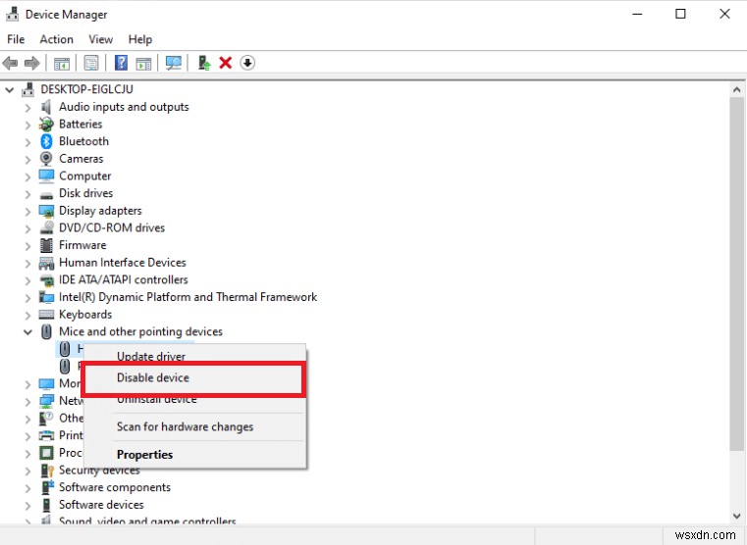Collapse Mice and other pointing devices

point(27,332)
